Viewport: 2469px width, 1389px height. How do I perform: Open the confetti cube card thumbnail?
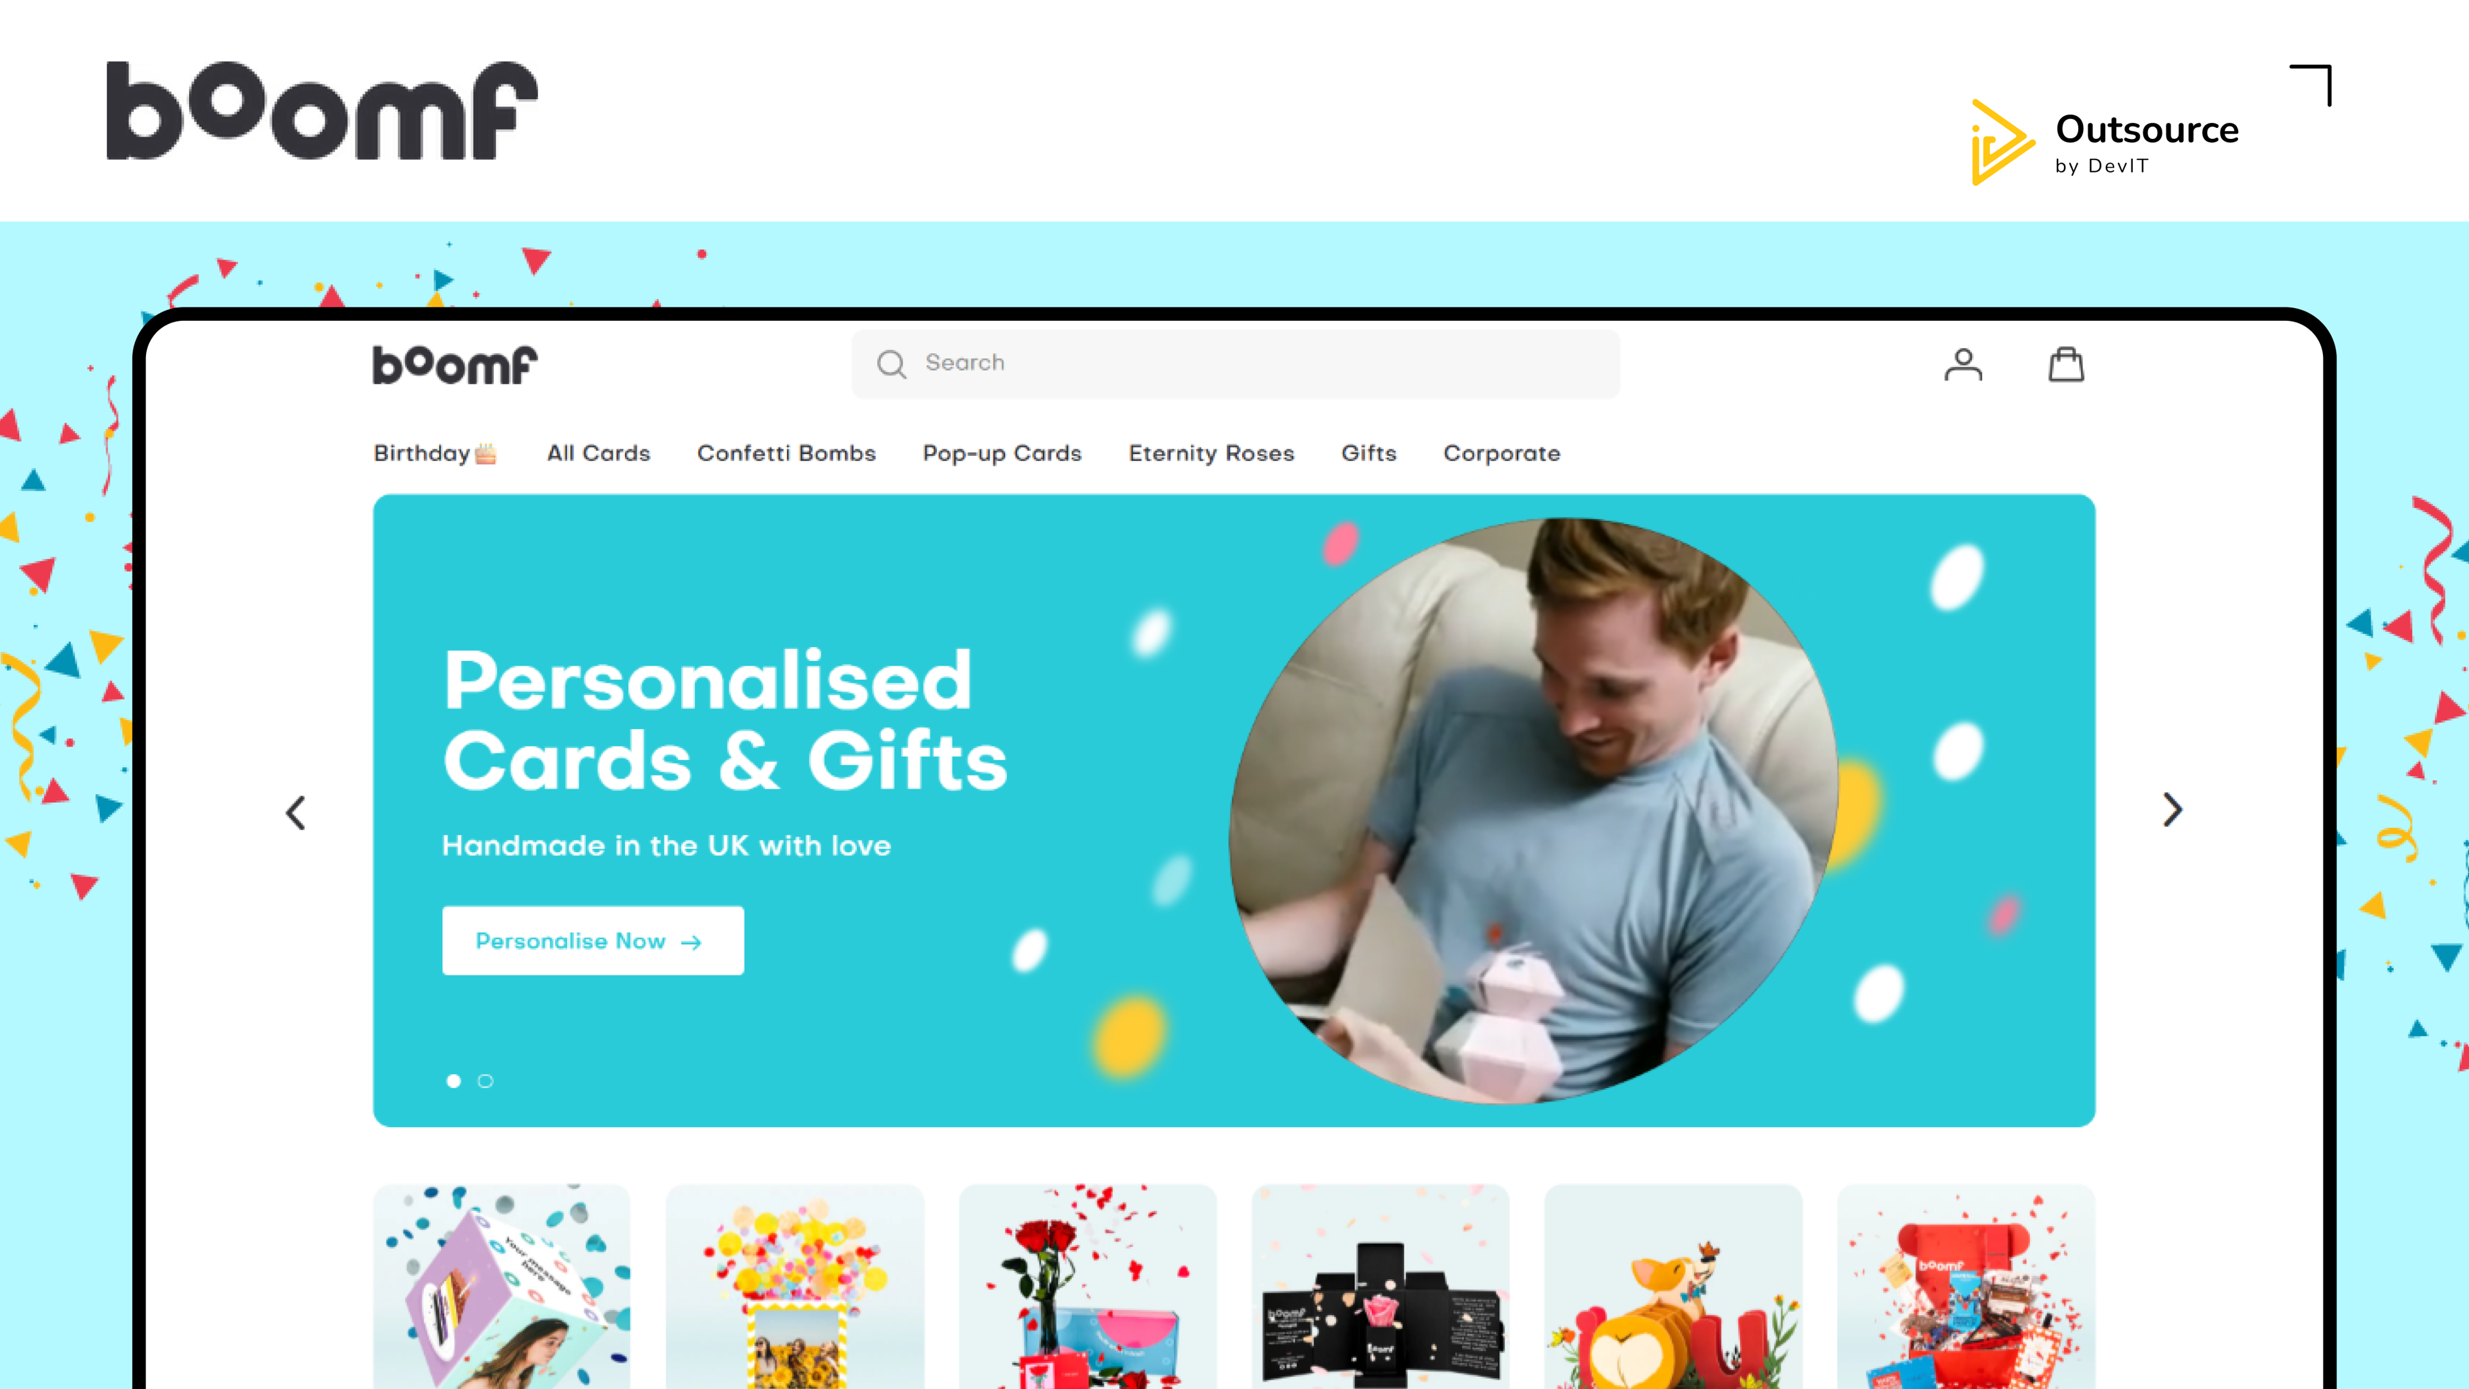(502, 1286)
